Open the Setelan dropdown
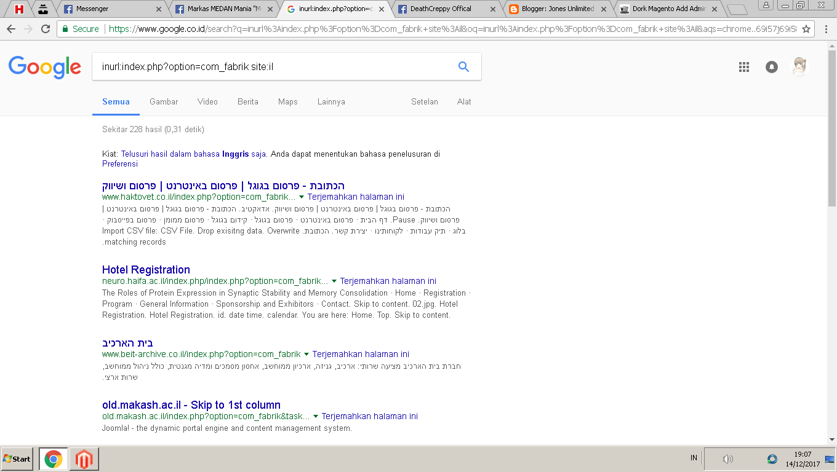Image resolution: width=837 pixels, height=472 pixels. 425,102
